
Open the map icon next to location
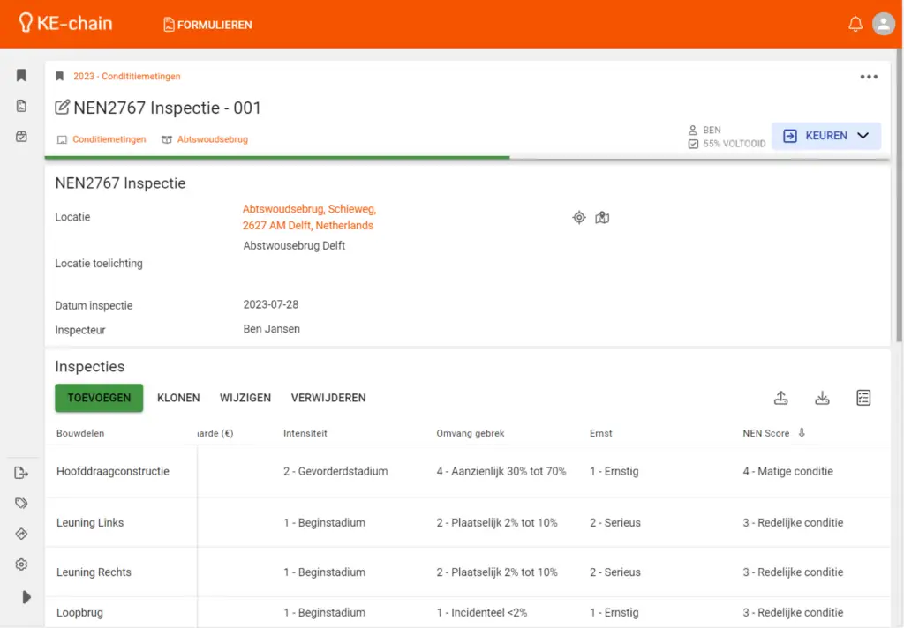(x=602, y=217)
